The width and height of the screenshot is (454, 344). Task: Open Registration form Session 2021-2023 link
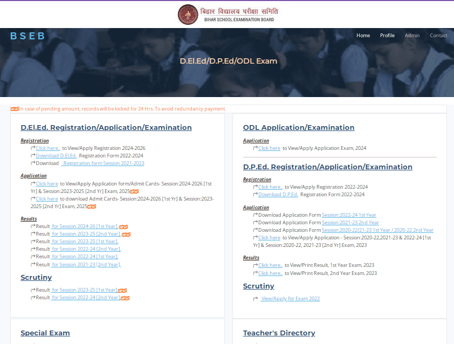[102, 163]
